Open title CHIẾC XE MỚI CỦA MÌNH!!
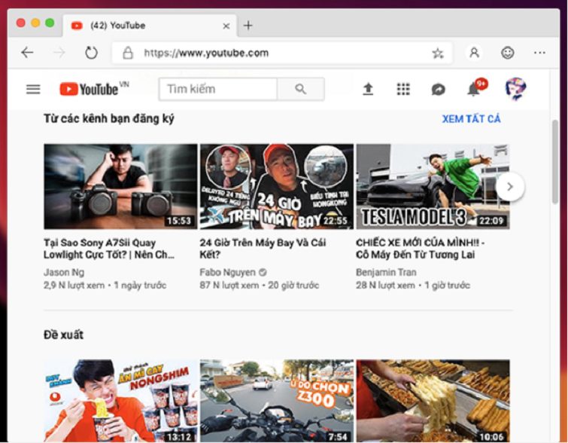Viewport: 568px width, 443px height. [x=421, y=249]
